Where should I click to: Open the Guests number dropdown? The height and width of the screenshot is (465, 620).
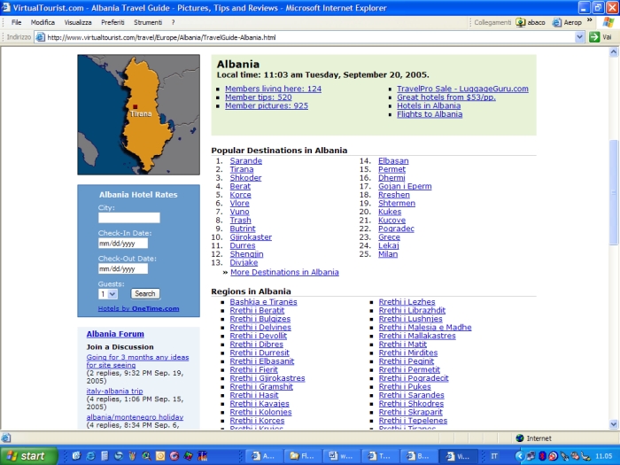[108, 294]
